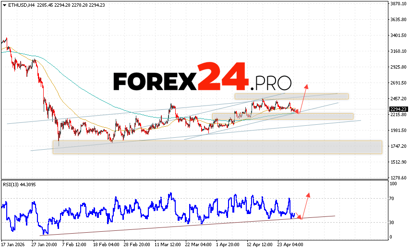
Task: Click the FOREX24.PRO watermark logo
Action: 202,78
